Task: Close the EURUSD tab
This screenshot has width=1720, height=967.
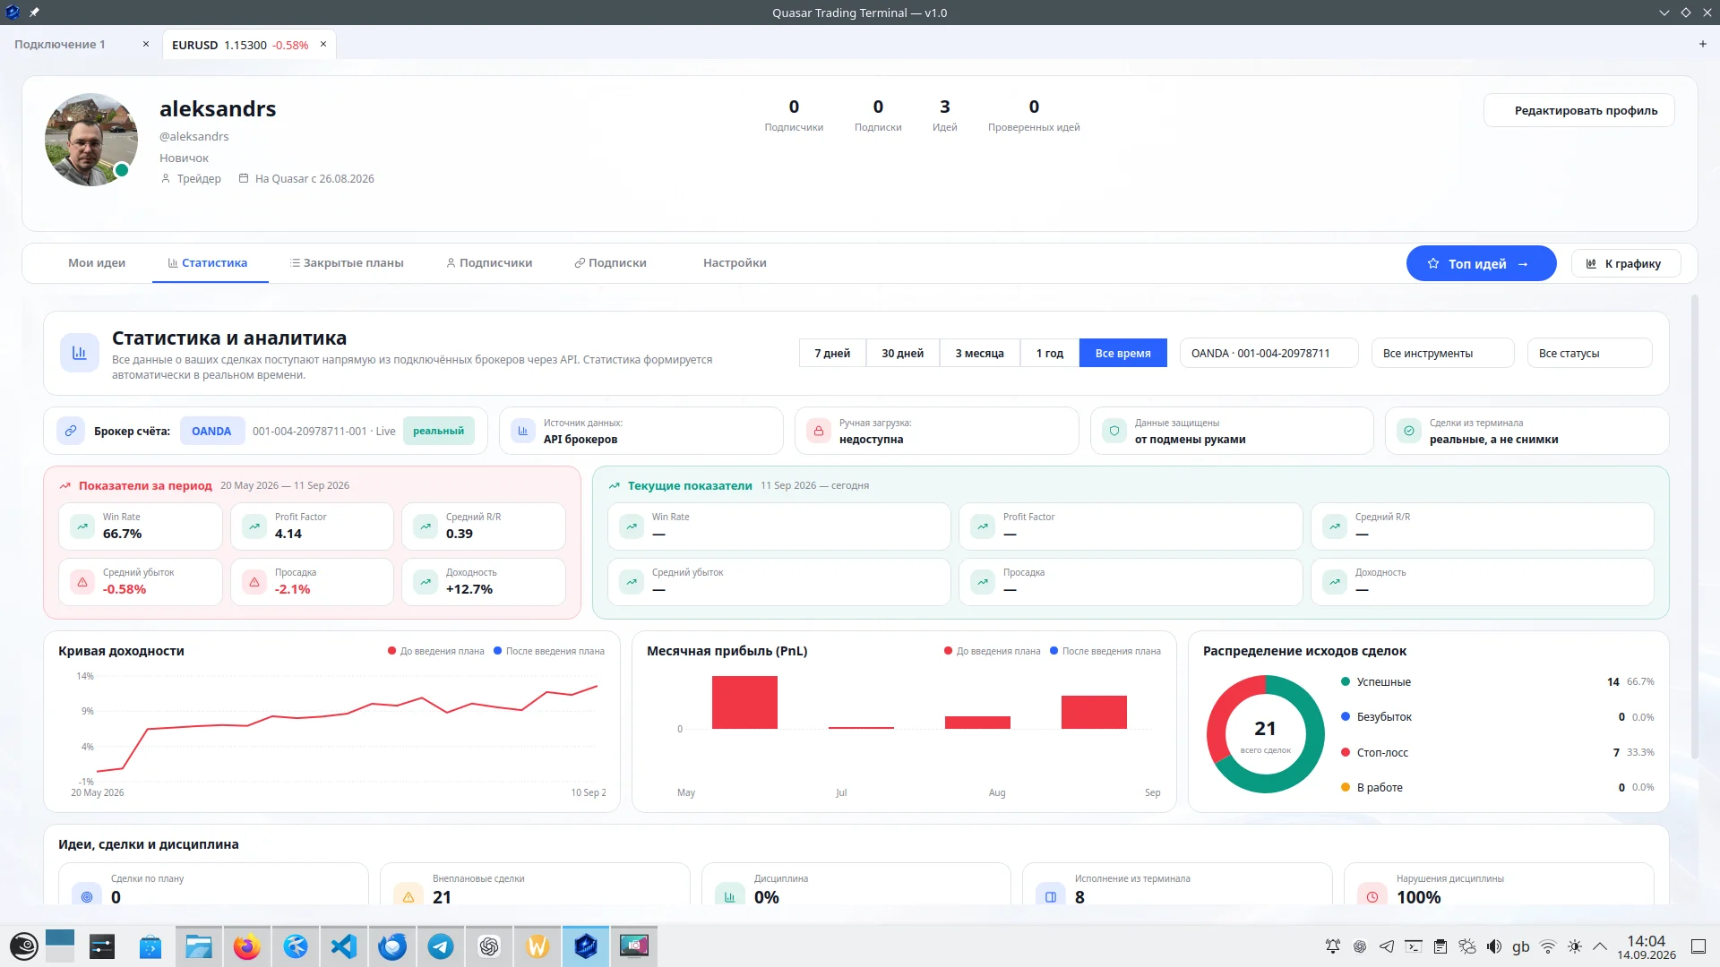Action: (x=323, y=44)
